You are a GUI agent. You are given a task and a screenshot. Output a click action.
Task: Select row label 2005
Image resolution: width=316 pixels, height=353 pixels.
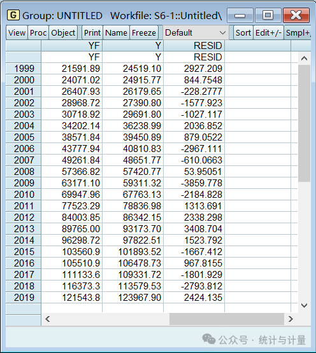tap(24, 137)
